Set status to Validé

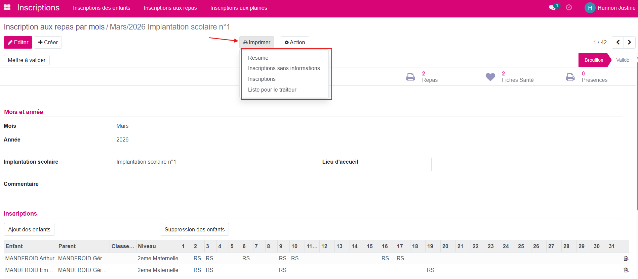tap(623, 60)
